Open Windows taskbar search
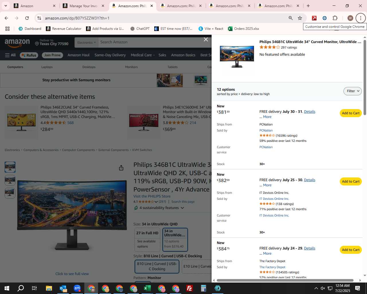 pos(21,288)
